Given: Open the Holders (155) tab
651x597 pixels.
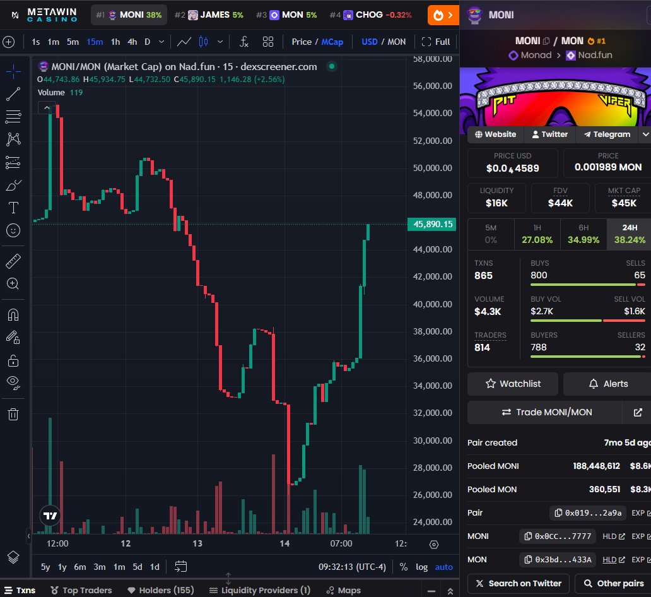Looking at the screenshot, I should tap(161, 590).
